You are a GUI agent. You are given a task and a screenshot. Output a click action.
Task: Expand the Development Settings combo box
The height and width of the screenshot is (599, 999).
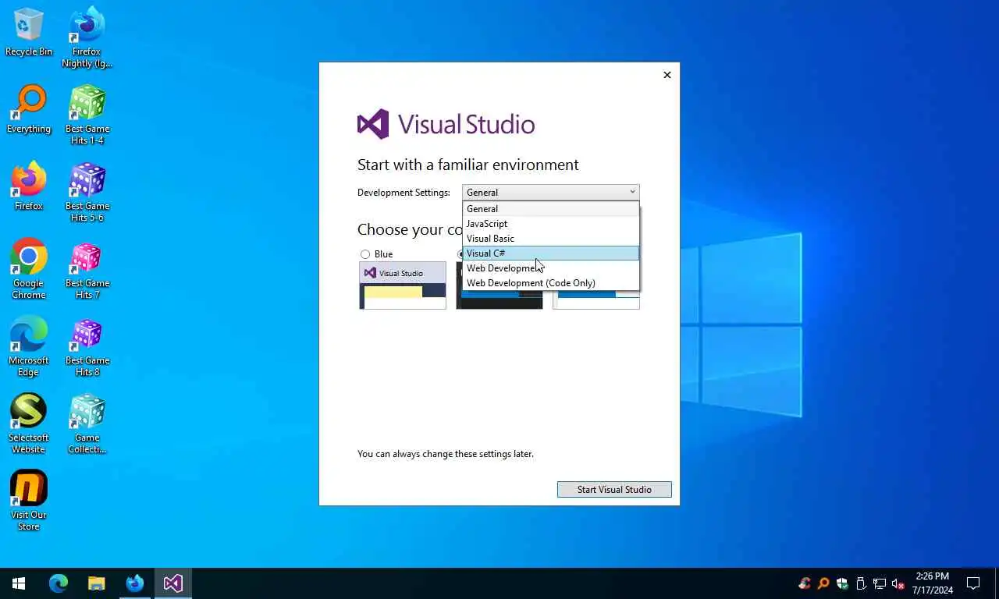550,193
